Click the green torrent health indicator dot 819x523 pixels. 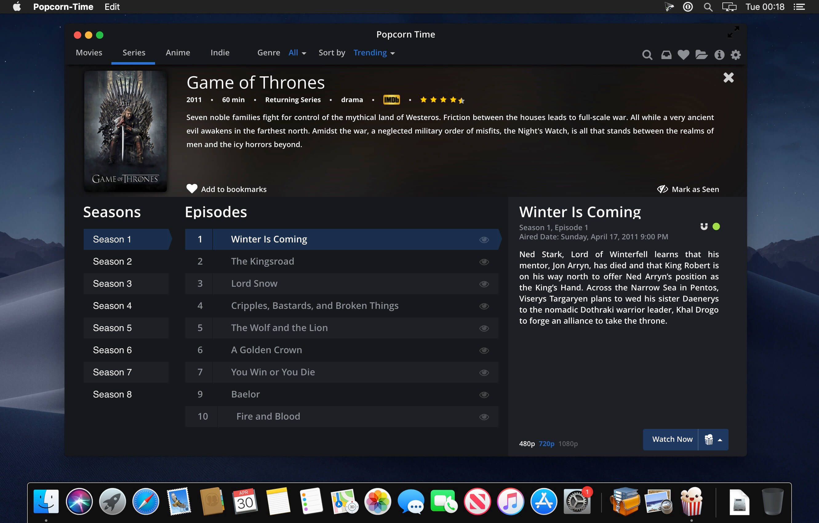coord(716,226)
